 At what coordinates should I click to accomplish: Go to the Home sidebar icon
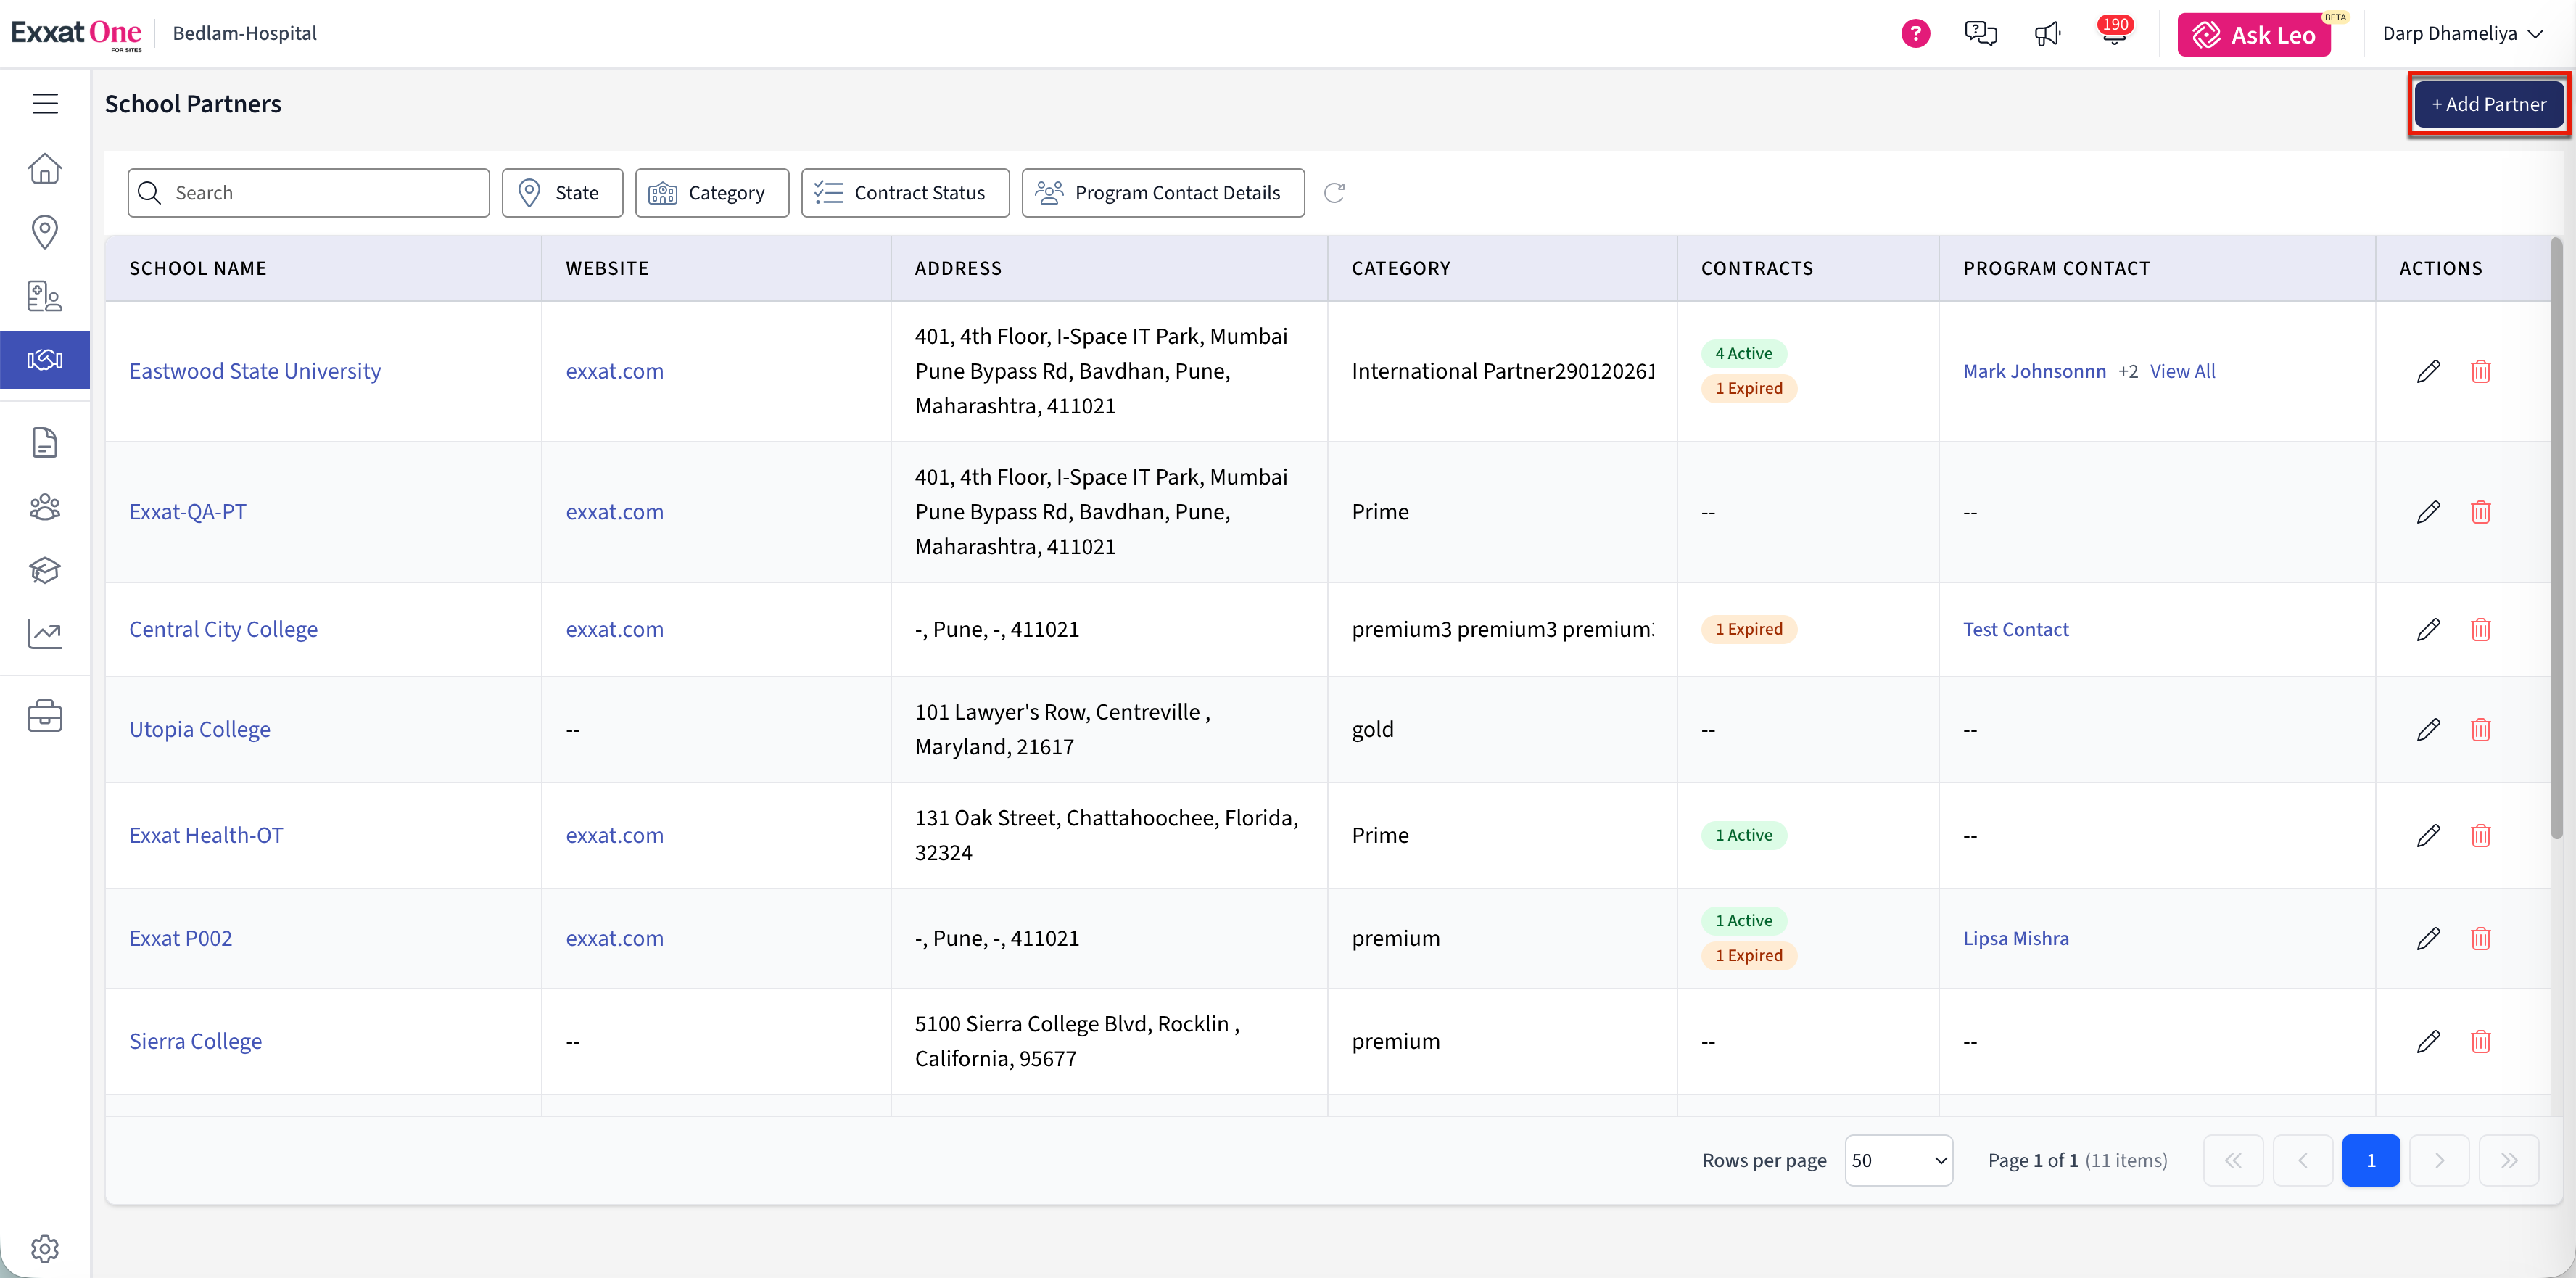tap(45, 168)
